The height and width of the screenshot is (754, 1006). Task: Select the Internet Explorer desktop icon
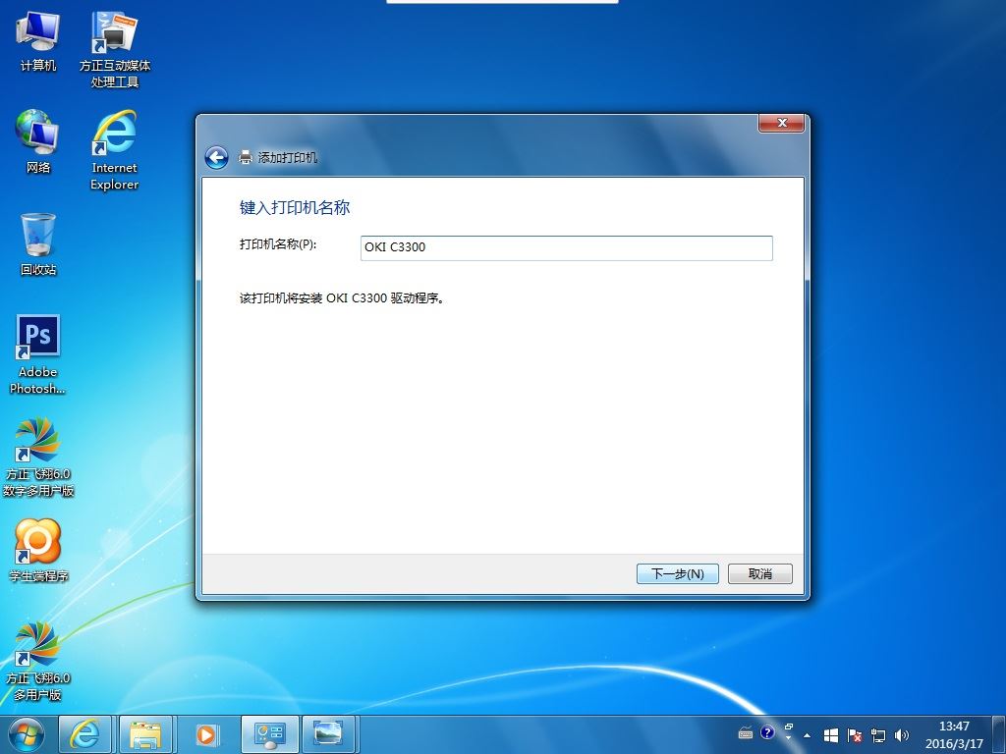coord(115,150)
